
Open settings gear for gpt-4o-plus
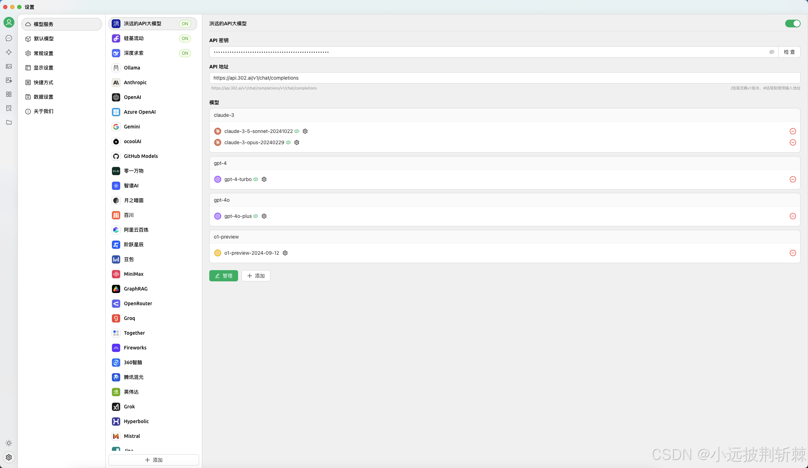264,216
